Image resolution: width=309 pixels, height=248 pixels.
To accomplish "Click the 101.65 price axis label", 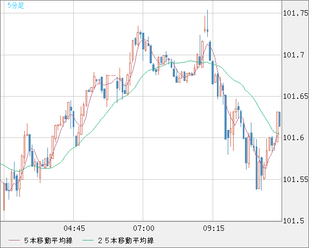I will (296, 96).
